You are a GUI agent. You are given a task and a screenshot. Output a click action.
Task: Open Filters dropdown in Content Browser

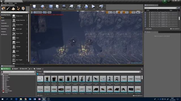[40, 72]
